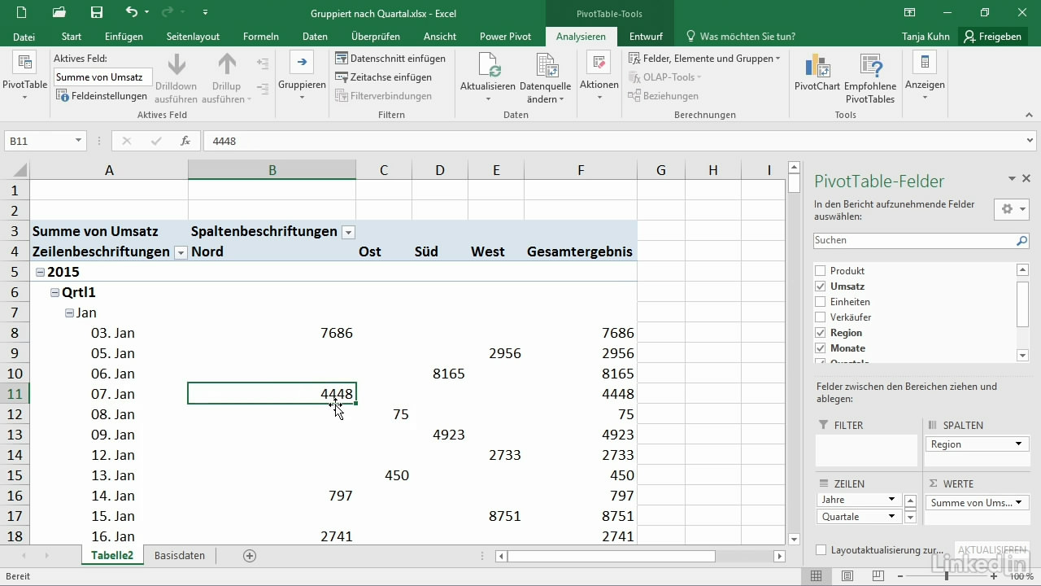Switch to the Einfügen ribbon tab
Viewport: 1041px width, 586px height.
click(x=124, y=37)
